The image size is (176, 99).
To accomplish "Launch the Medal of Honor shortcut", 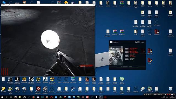I will tap(17, 81).
